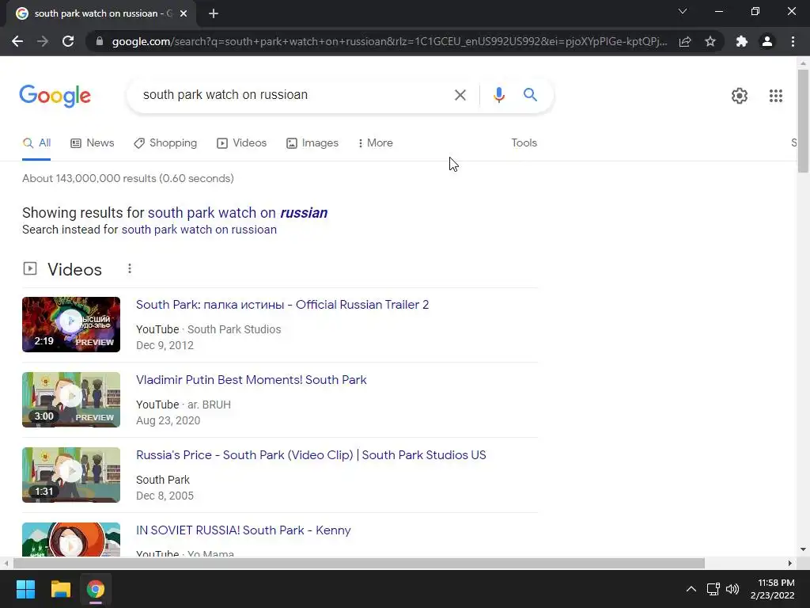
Task: Open corrected 'south park watch on russian' link
Action: (x=237, y=213)
